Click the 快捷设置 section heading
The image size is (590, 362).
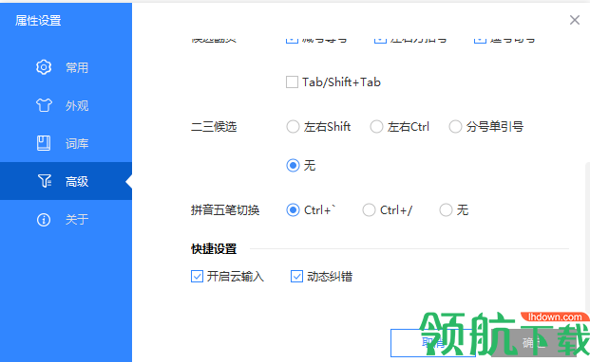click(214, 248)
